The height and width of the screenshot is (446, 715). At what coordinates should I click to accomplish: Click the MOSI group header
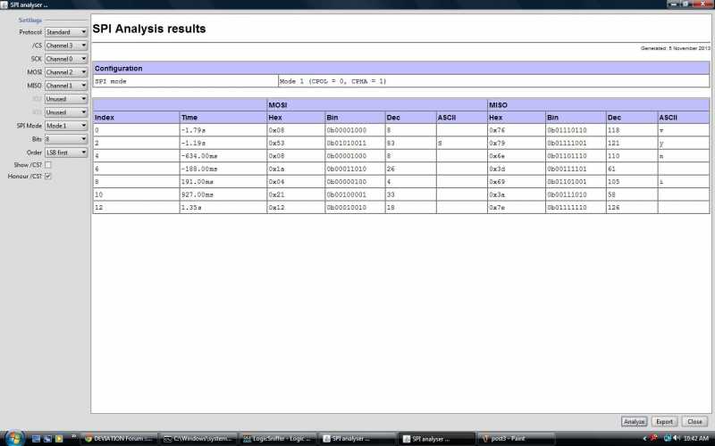point(376,104)
